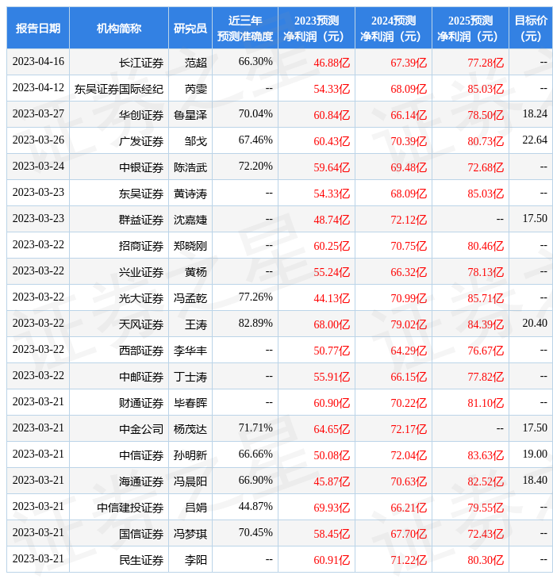Click the 机构简称 column header
Image resolution: width=553 pixels, height=579 pixels.
point(119,29)
